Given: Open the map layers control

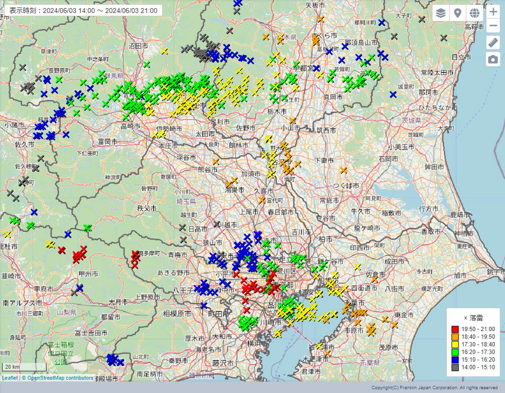Looking at the screenshot, I should click(x=441, y=13).
